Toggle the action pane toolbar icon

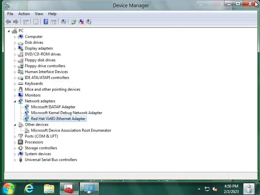pos(53,22)
